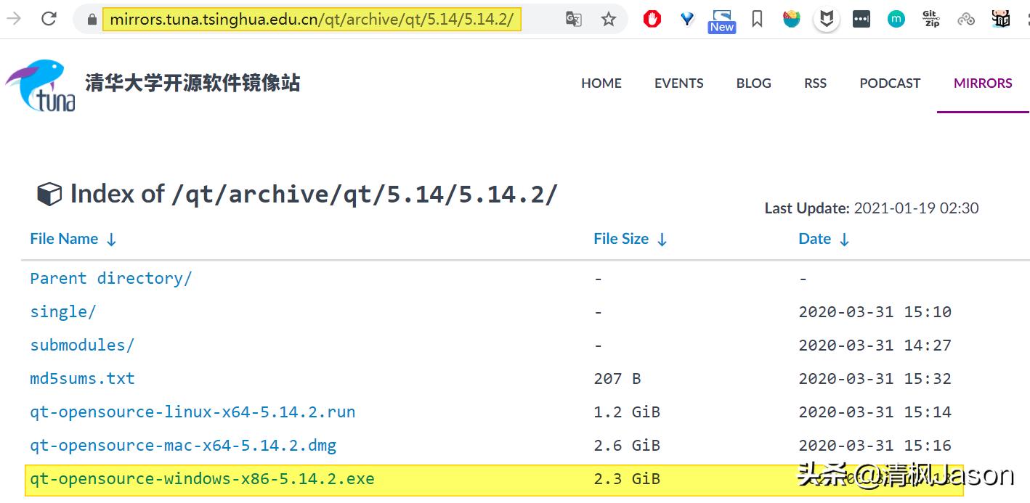Bookmark this page via the star icon
Screen dimensions: 1030x503
[x=608, y=19]
